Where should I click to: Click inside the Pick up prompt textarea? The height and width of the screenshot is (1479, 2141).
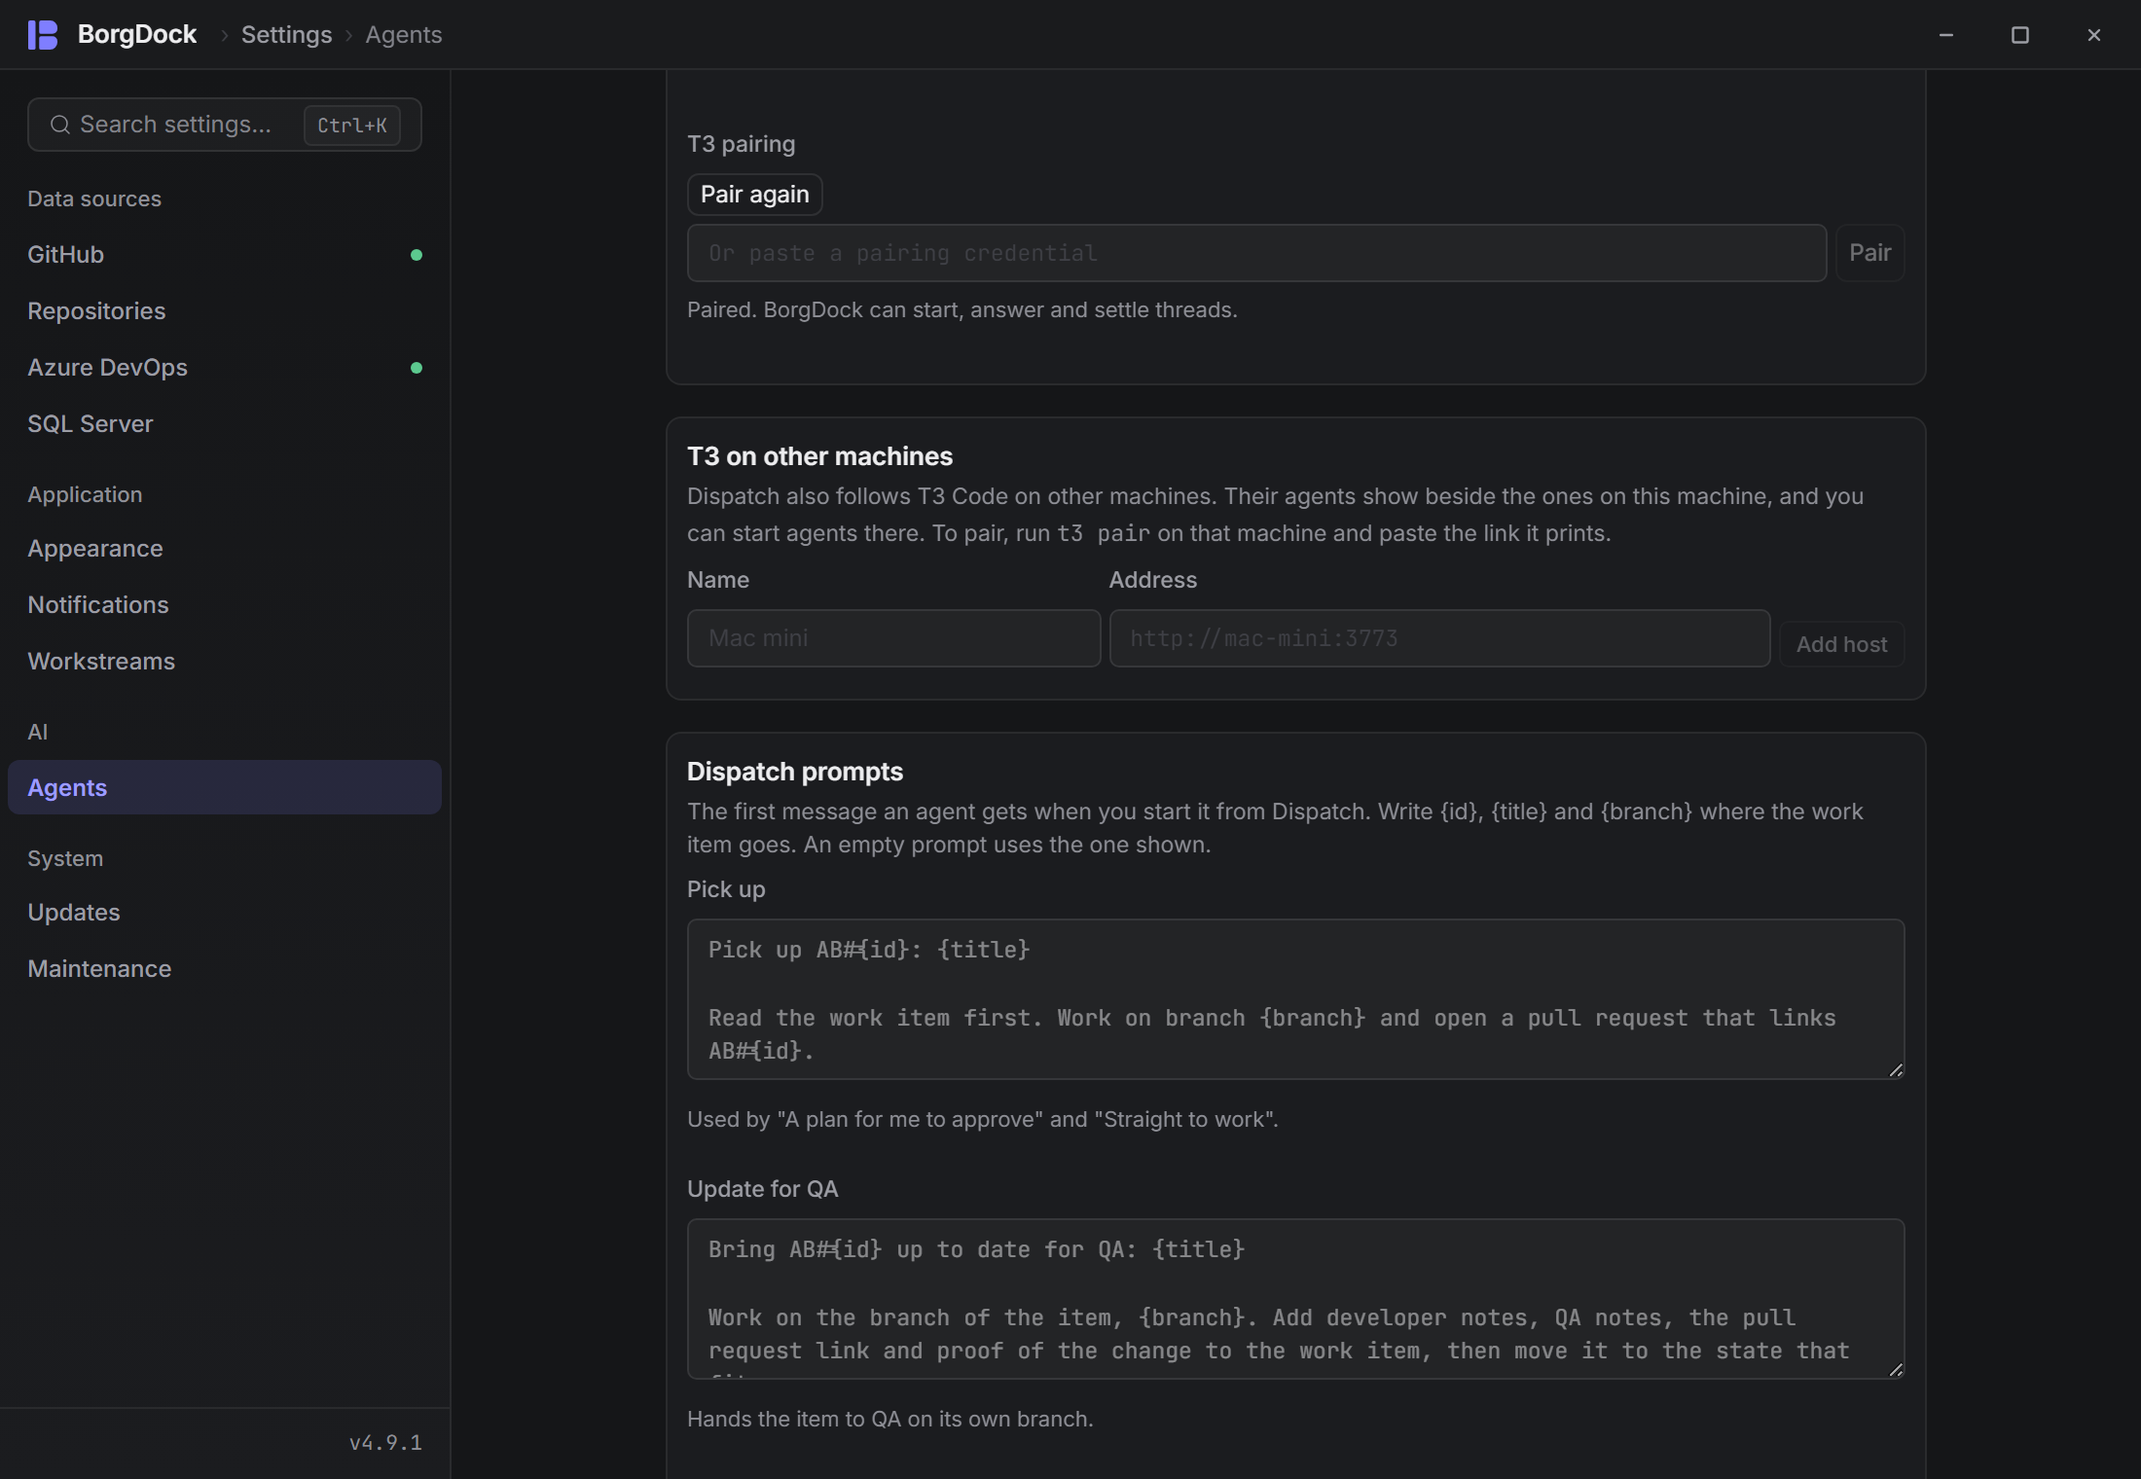[1295, 999]
